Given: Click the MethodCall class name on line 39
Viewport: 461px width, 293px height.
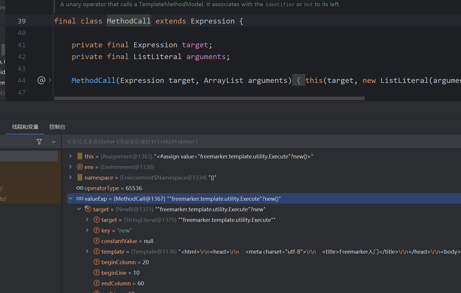Looking at the screenshot, I should pos(129,21).
